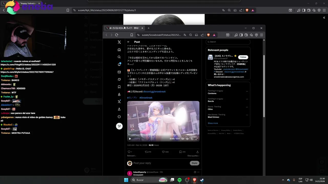This screenshot has width=328, height=184.
Task: Open a new tab in front window
Action: tap(148, 28)
